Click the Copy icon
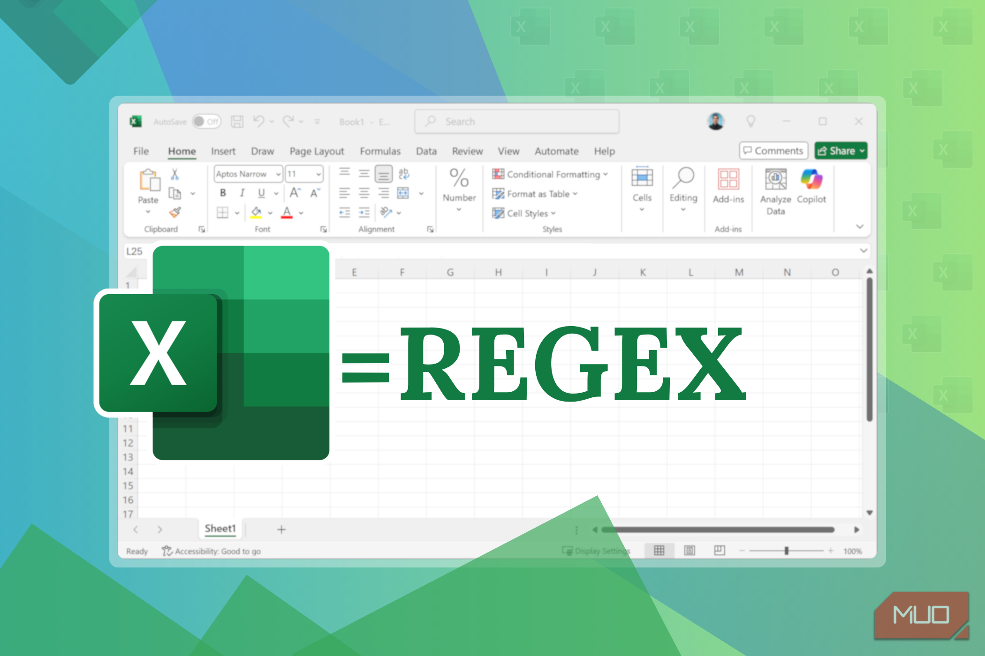985x656 pixels. (x=174, y=193)
